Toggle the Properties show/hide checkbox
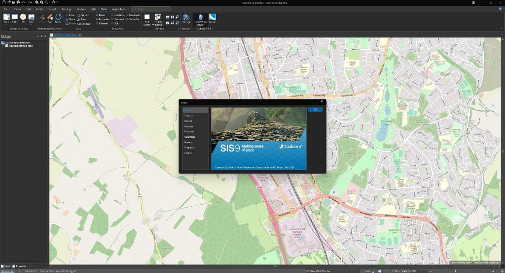 (97, 19)
